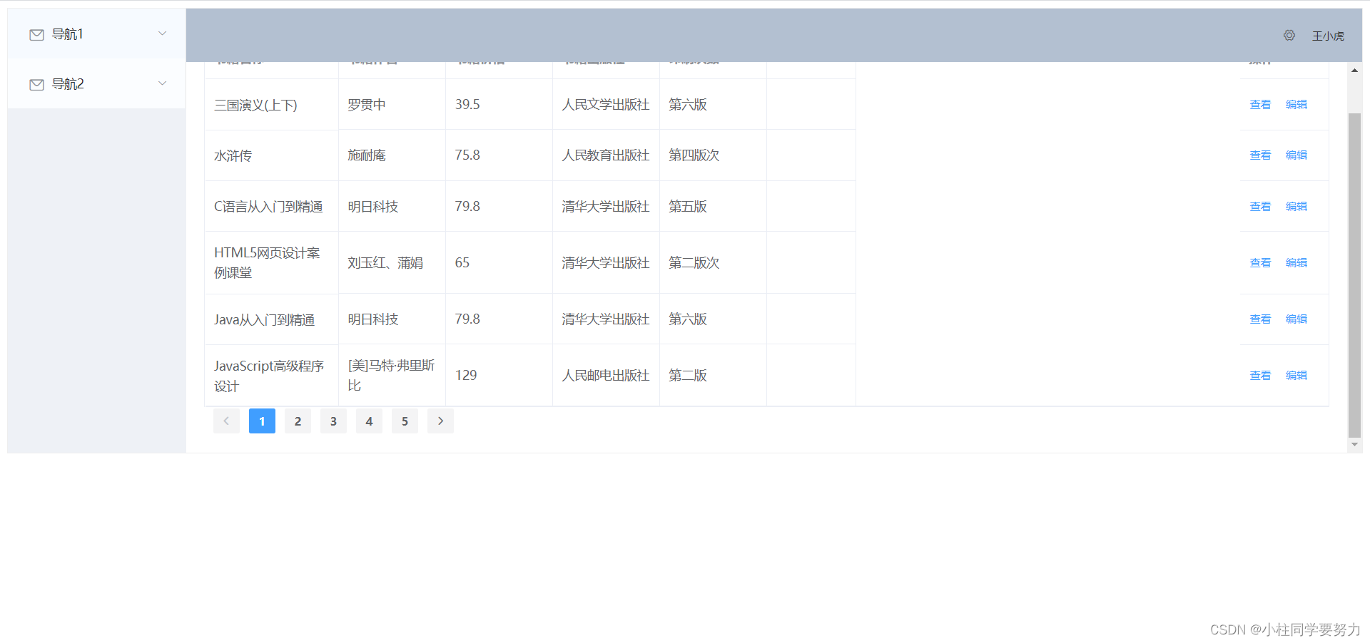This screenshot has width=1370, height=643.
Task: Click 查看 for 三国演义(上下)
Action: coord(1260,104)
